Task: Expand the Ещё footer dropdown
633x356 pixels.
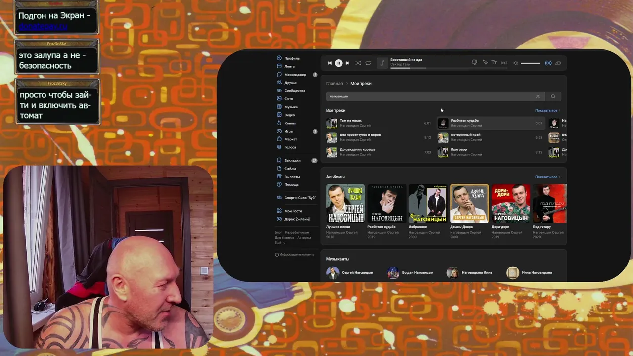Action: [x=280, y=243]
